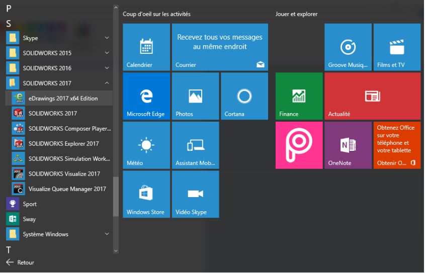The height and width of the screenshot is (273, 425).
Task: Expand the Skype folder chevron
Action: tap(107, 38)
